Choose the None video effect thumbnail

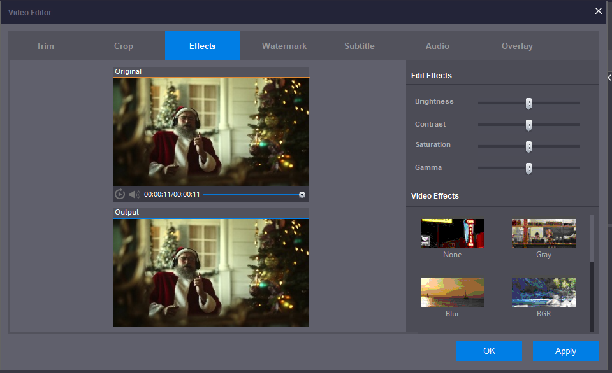[453, 233]
